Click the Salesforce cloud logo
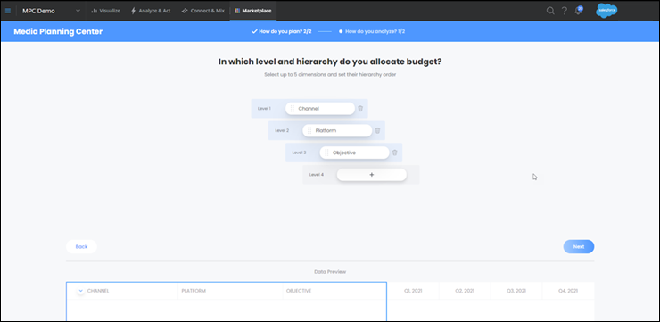 (606, 11)
